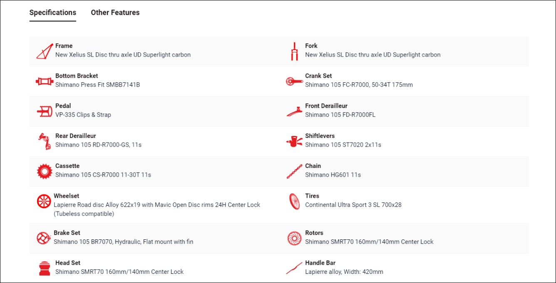556x283 pixels.
Task: Click the Tires icon
Action: click(294, 201)
